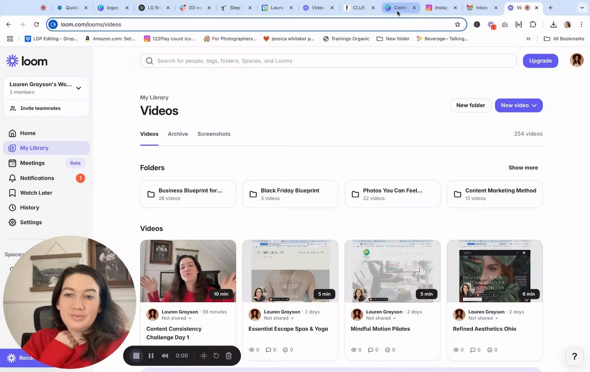
Task: Click the views eye icon on Mindful Motion
Action: pos(354,350)
